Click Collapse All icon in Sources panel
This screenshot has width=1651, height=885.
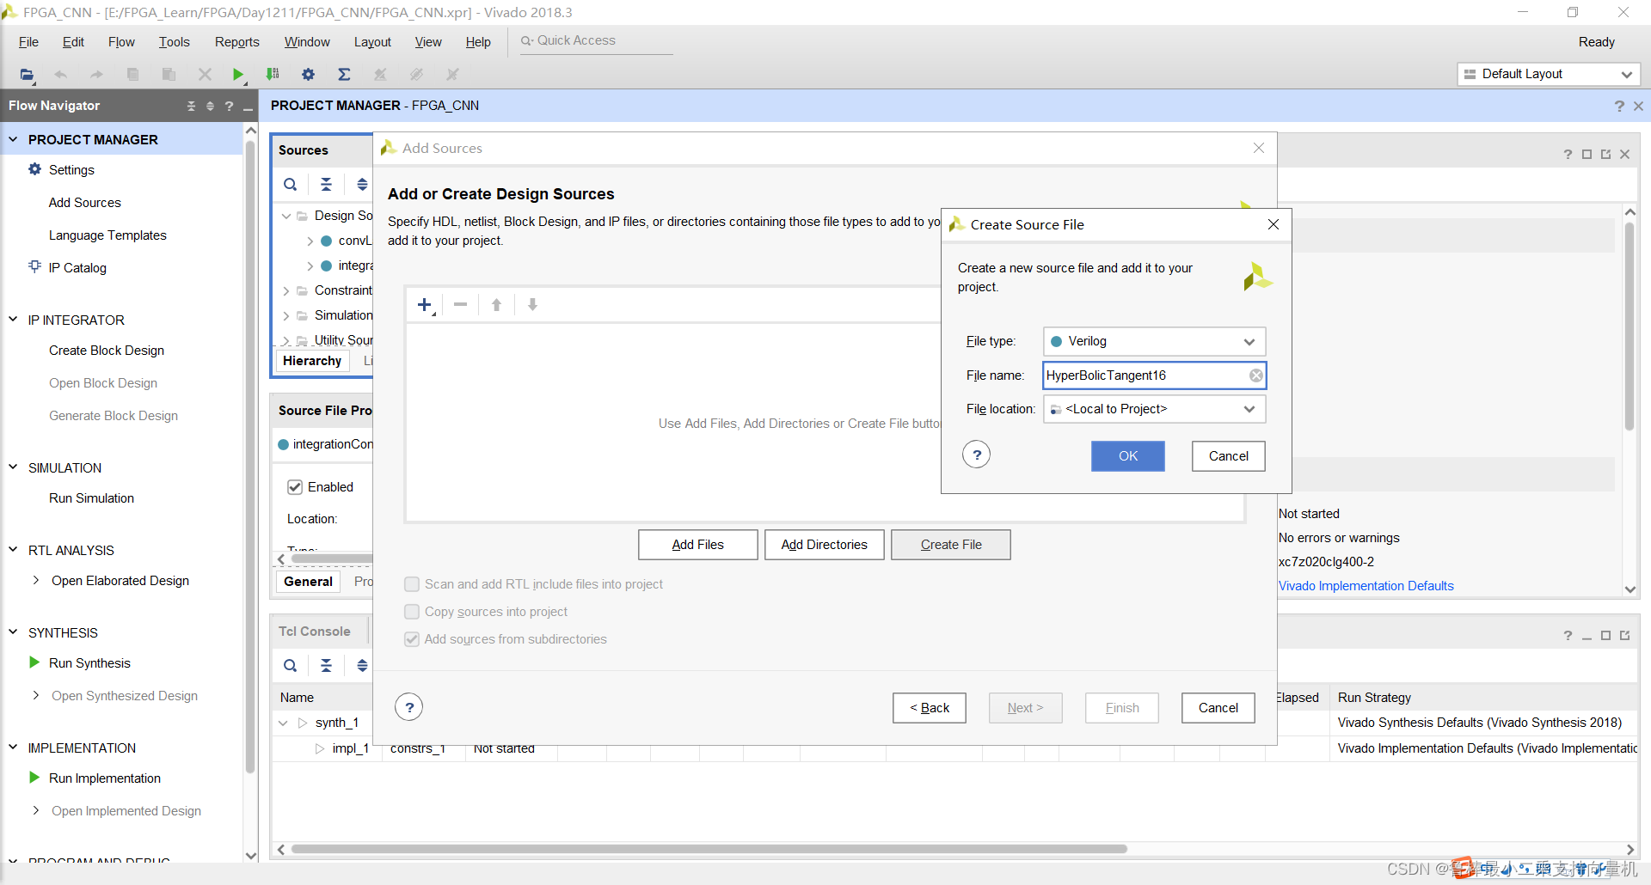click(x=326, y=184)
